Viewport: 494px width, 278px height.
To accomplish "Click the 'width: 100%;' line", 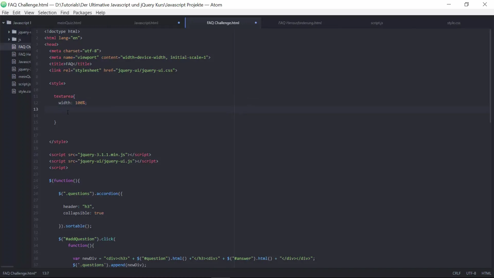I will click(73, 103).
